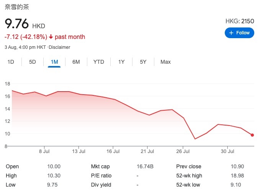Select the 1M time range tab
260x195 pixels.
coord(54,62)
